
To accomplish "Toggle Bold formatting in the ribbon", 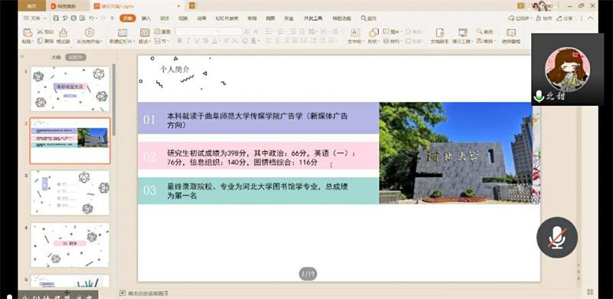I will [x=179, y=41].
